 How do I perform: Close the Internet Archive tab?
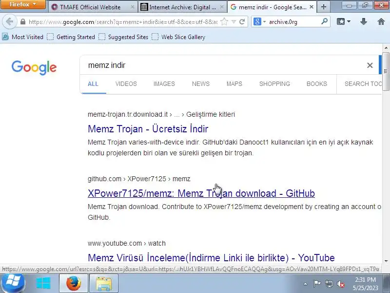[x=222, y=7]
